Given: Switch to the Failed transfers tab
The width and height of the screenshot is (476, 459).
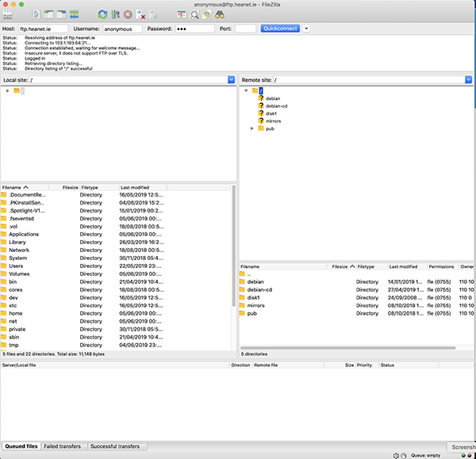Looking at the screenshot, I should point(63,447).
